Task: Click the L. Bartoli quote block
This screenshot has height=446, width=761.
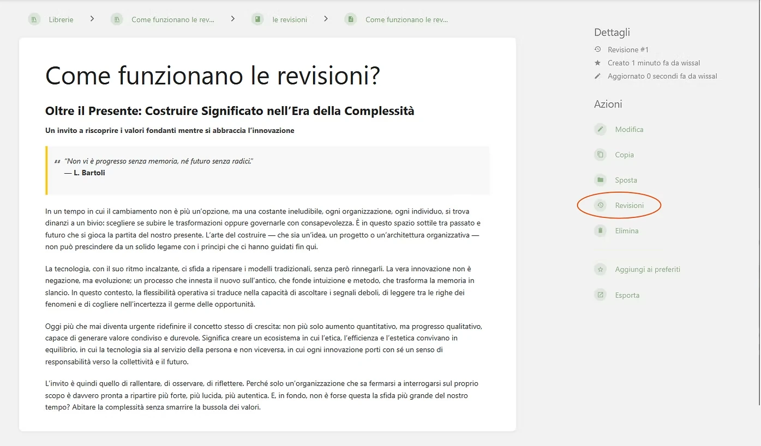Action: pyautogui.click(x=267, y=170)
